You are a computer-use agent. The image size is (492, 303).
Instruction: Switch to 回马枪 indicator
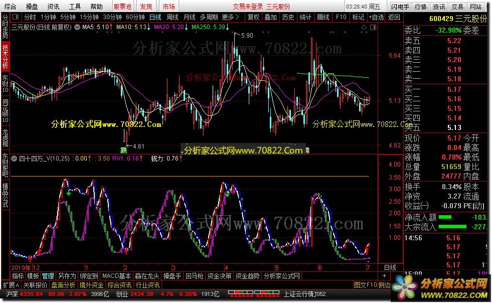coord(194,276)
